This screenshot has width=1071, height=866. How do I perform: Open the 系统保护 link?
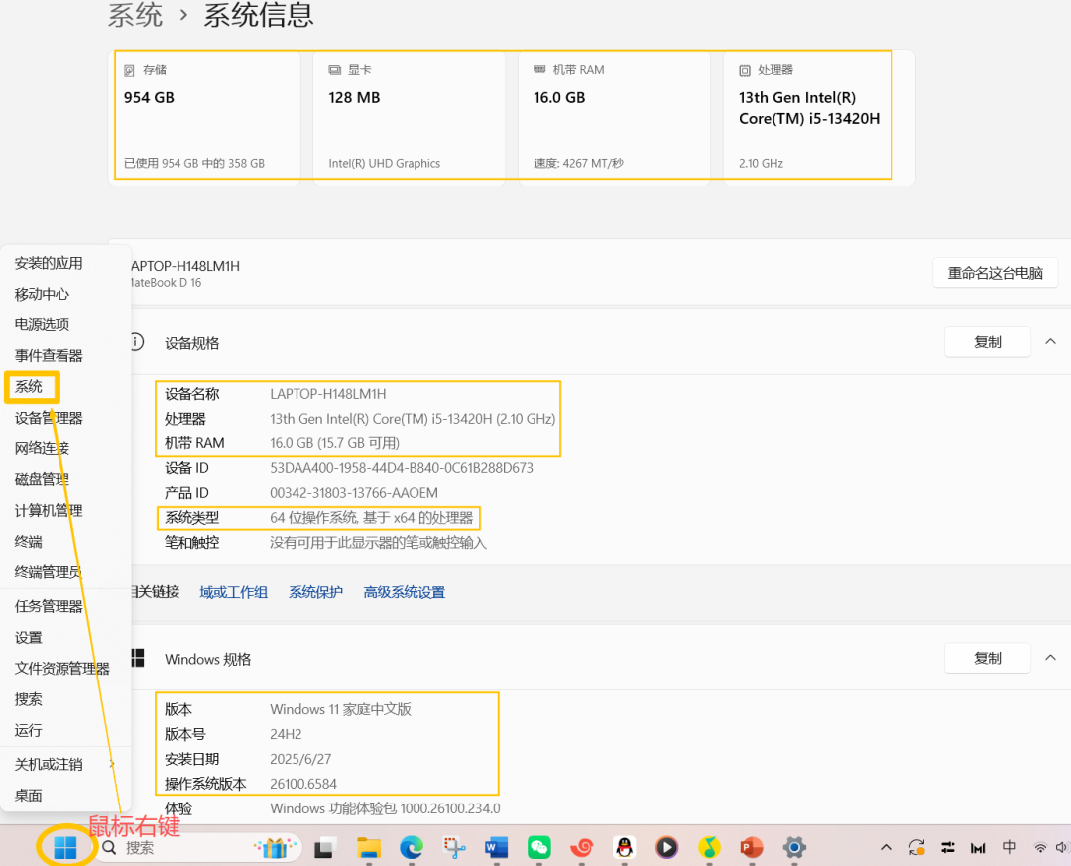pyautogui.click(x=315, y=592)
